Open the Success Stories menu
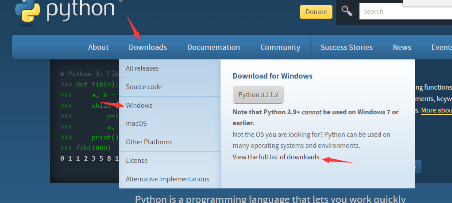The height and width of the screenshot is (203, 452). tap(346, 47)
